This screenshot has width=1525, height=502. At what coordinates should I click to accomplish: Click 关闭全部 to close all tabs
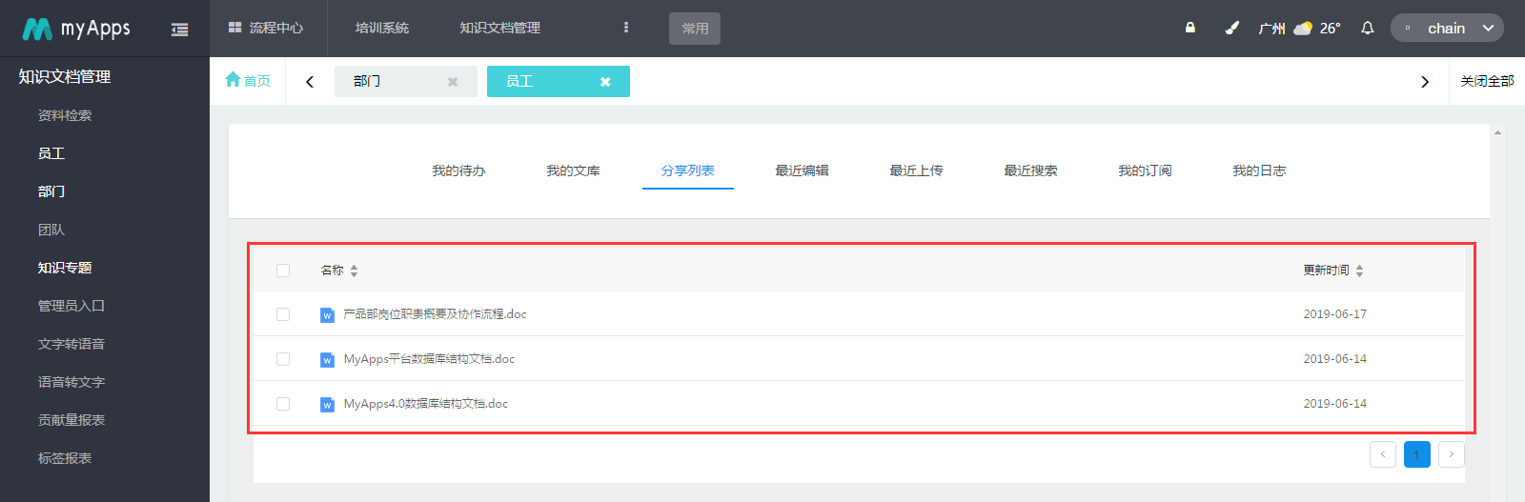click(x=1487, y=81)
